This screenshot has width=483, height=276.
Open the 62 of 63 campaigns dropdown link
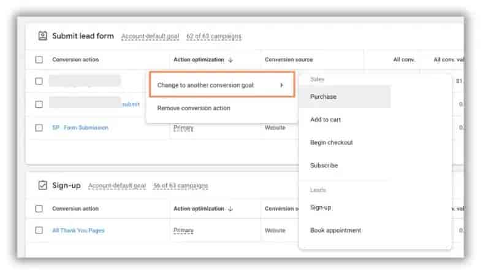214,36
